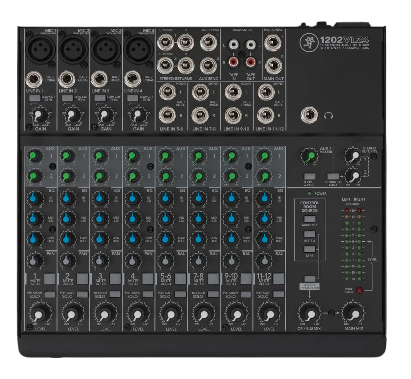Click the Main Mix level knob
The height and width of the screenshot is (379, 411).
354,314
